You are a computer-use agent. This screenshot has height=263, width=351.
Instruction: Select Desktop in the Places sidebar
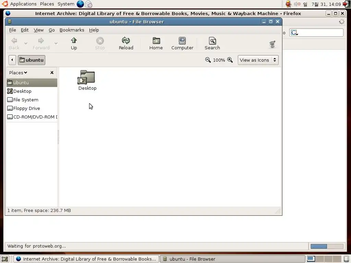coord(32,91)
